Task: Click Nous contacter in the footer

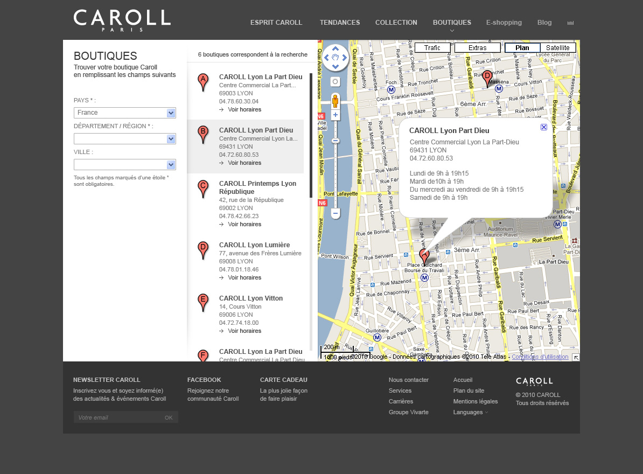Action: pos(408,380)
